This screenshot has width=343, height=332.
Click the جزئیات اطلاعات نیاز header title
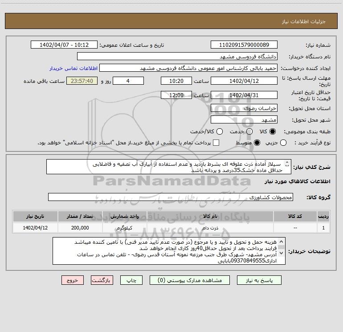click(303, 21)
